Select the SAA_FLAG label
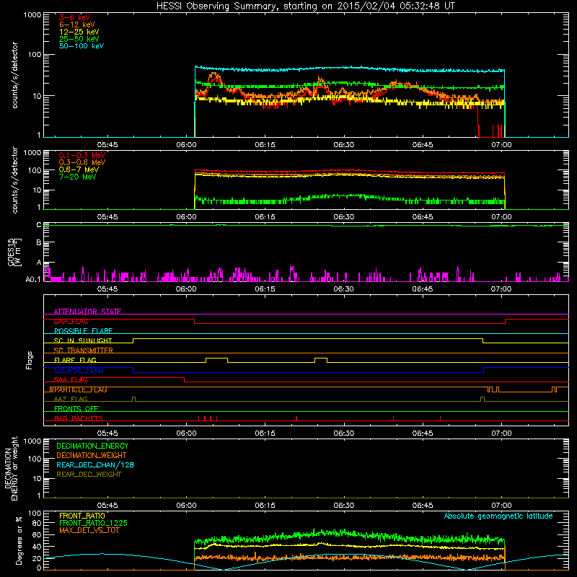 (x=71, y=379)
